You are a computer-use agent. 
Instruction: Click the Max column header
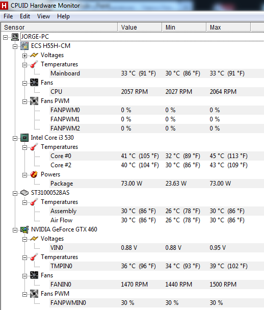[228, 28]
